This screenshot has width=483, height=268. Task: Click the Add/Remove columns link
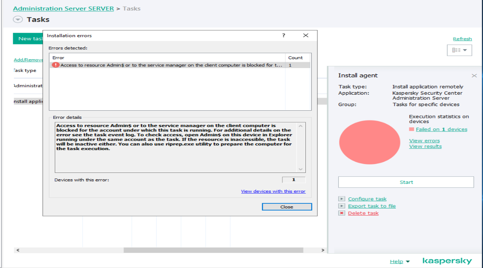tap(28, 60)
